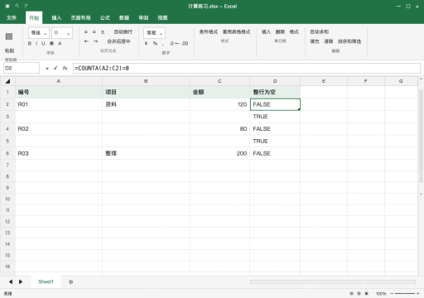424x298 pixels.
Task: Click the cell borders icon
Action: (51, 43)
